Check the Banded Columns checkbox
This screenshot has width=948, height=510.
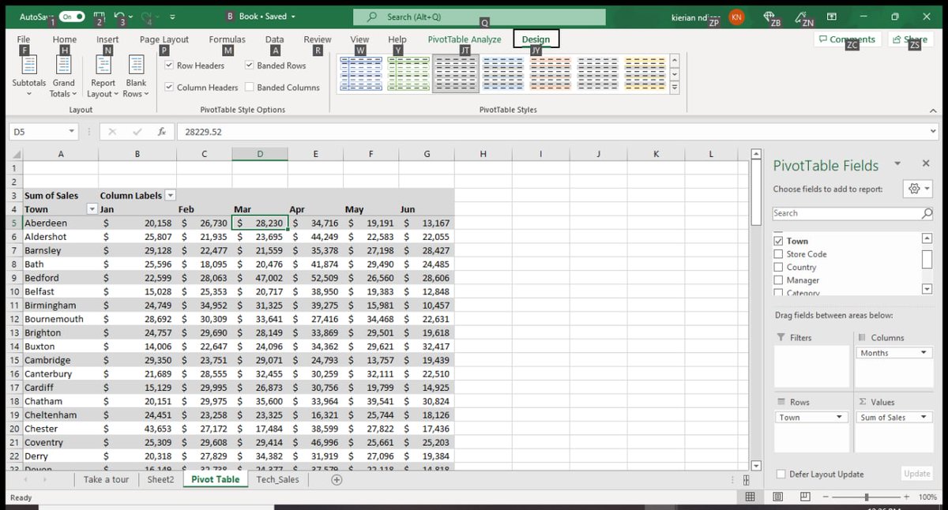(250, 87)
